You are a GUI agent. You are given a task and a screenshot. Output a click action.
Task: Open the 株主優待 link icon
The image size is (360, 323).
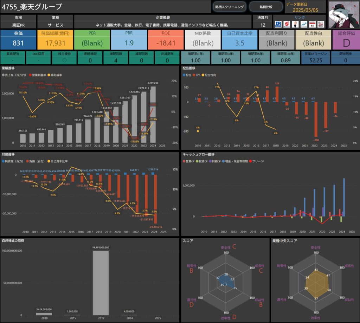(x=321, y=24)
